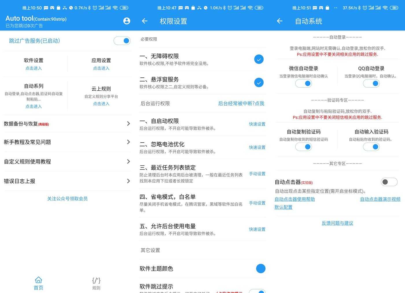Pick 软件主题颜色 blue color circle
The image size is (405, 293).
click(x=260, y=269)
